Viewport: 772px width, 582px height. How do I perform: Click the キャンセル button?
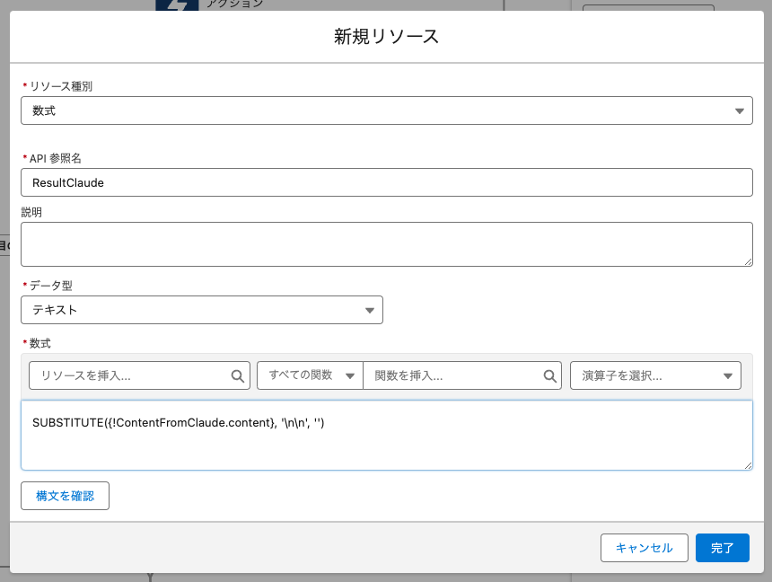(644, 548)
